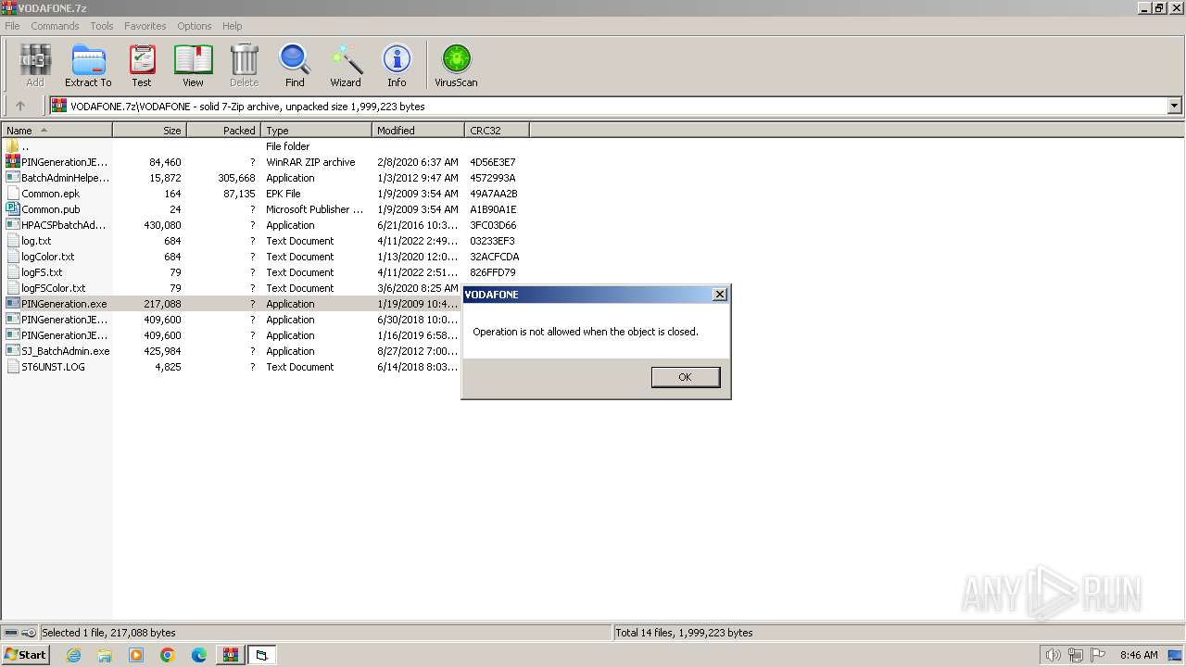The width and height of the screenshot is (1186, 667).
Task: Open the media player taskbar icon
Action: point(136,655)
